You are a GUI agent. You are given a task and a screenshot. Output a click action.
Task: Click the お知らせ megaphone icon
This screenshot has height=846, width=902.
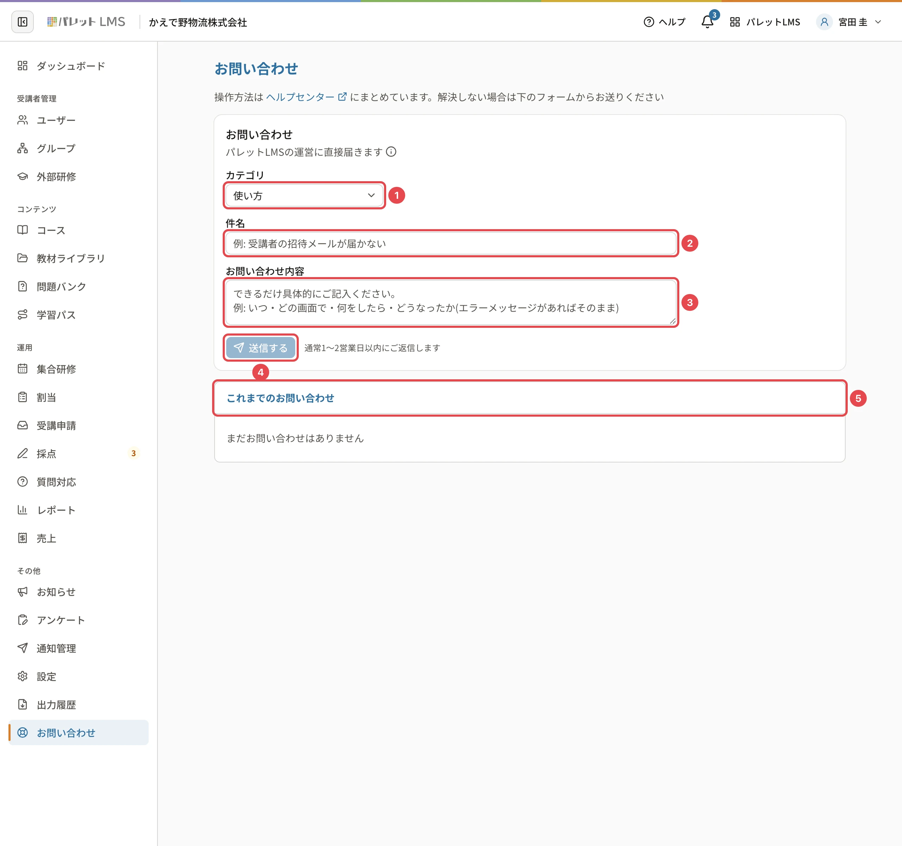(x=22, y=591)
